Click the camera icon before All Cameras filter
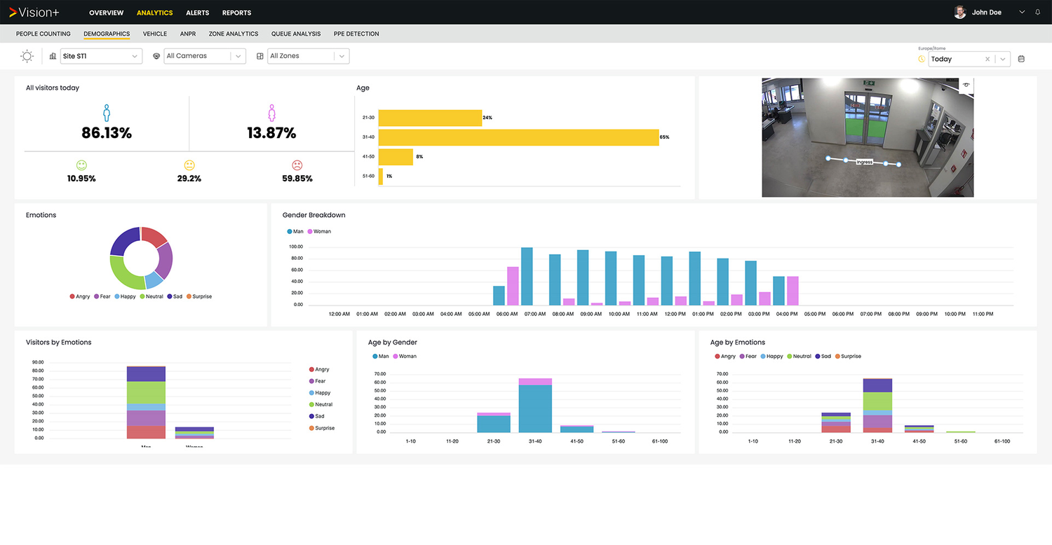 coord(157,56)
